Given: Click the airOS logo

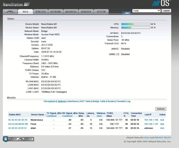Looking at the screenshot, I should tap(162, 3).
